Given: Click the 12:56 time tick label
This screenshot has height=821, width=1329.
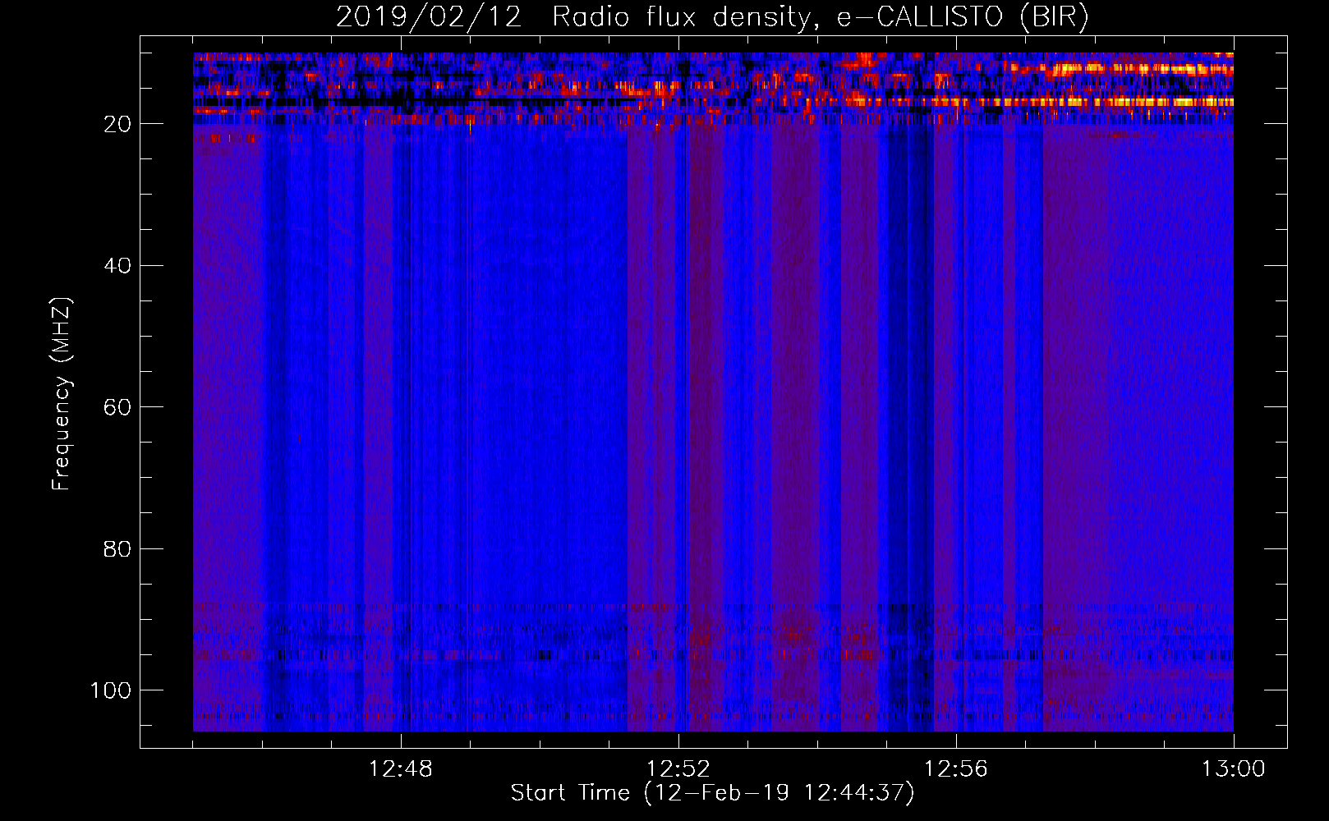Looking at the screenshot, I should click(956, 769).
